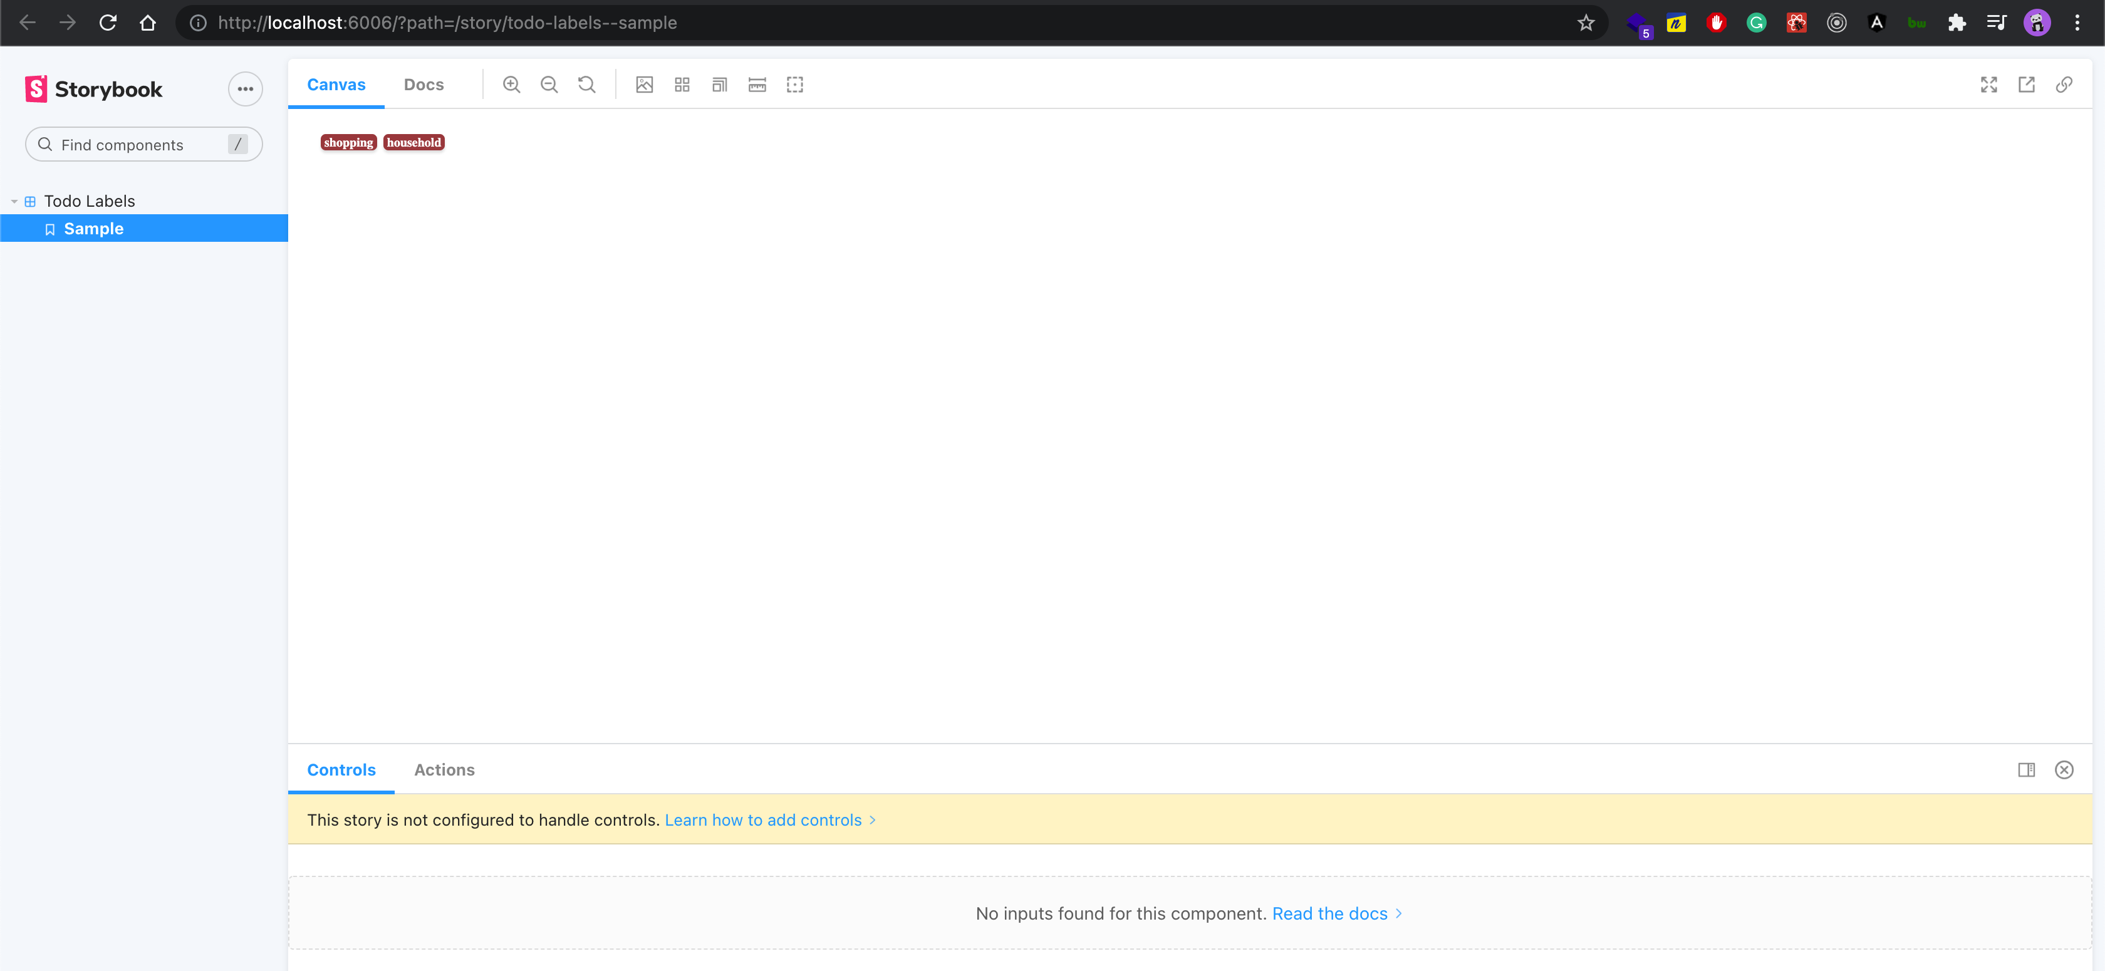
Task: Copy canvas link icon
Action: (2064, 84)
